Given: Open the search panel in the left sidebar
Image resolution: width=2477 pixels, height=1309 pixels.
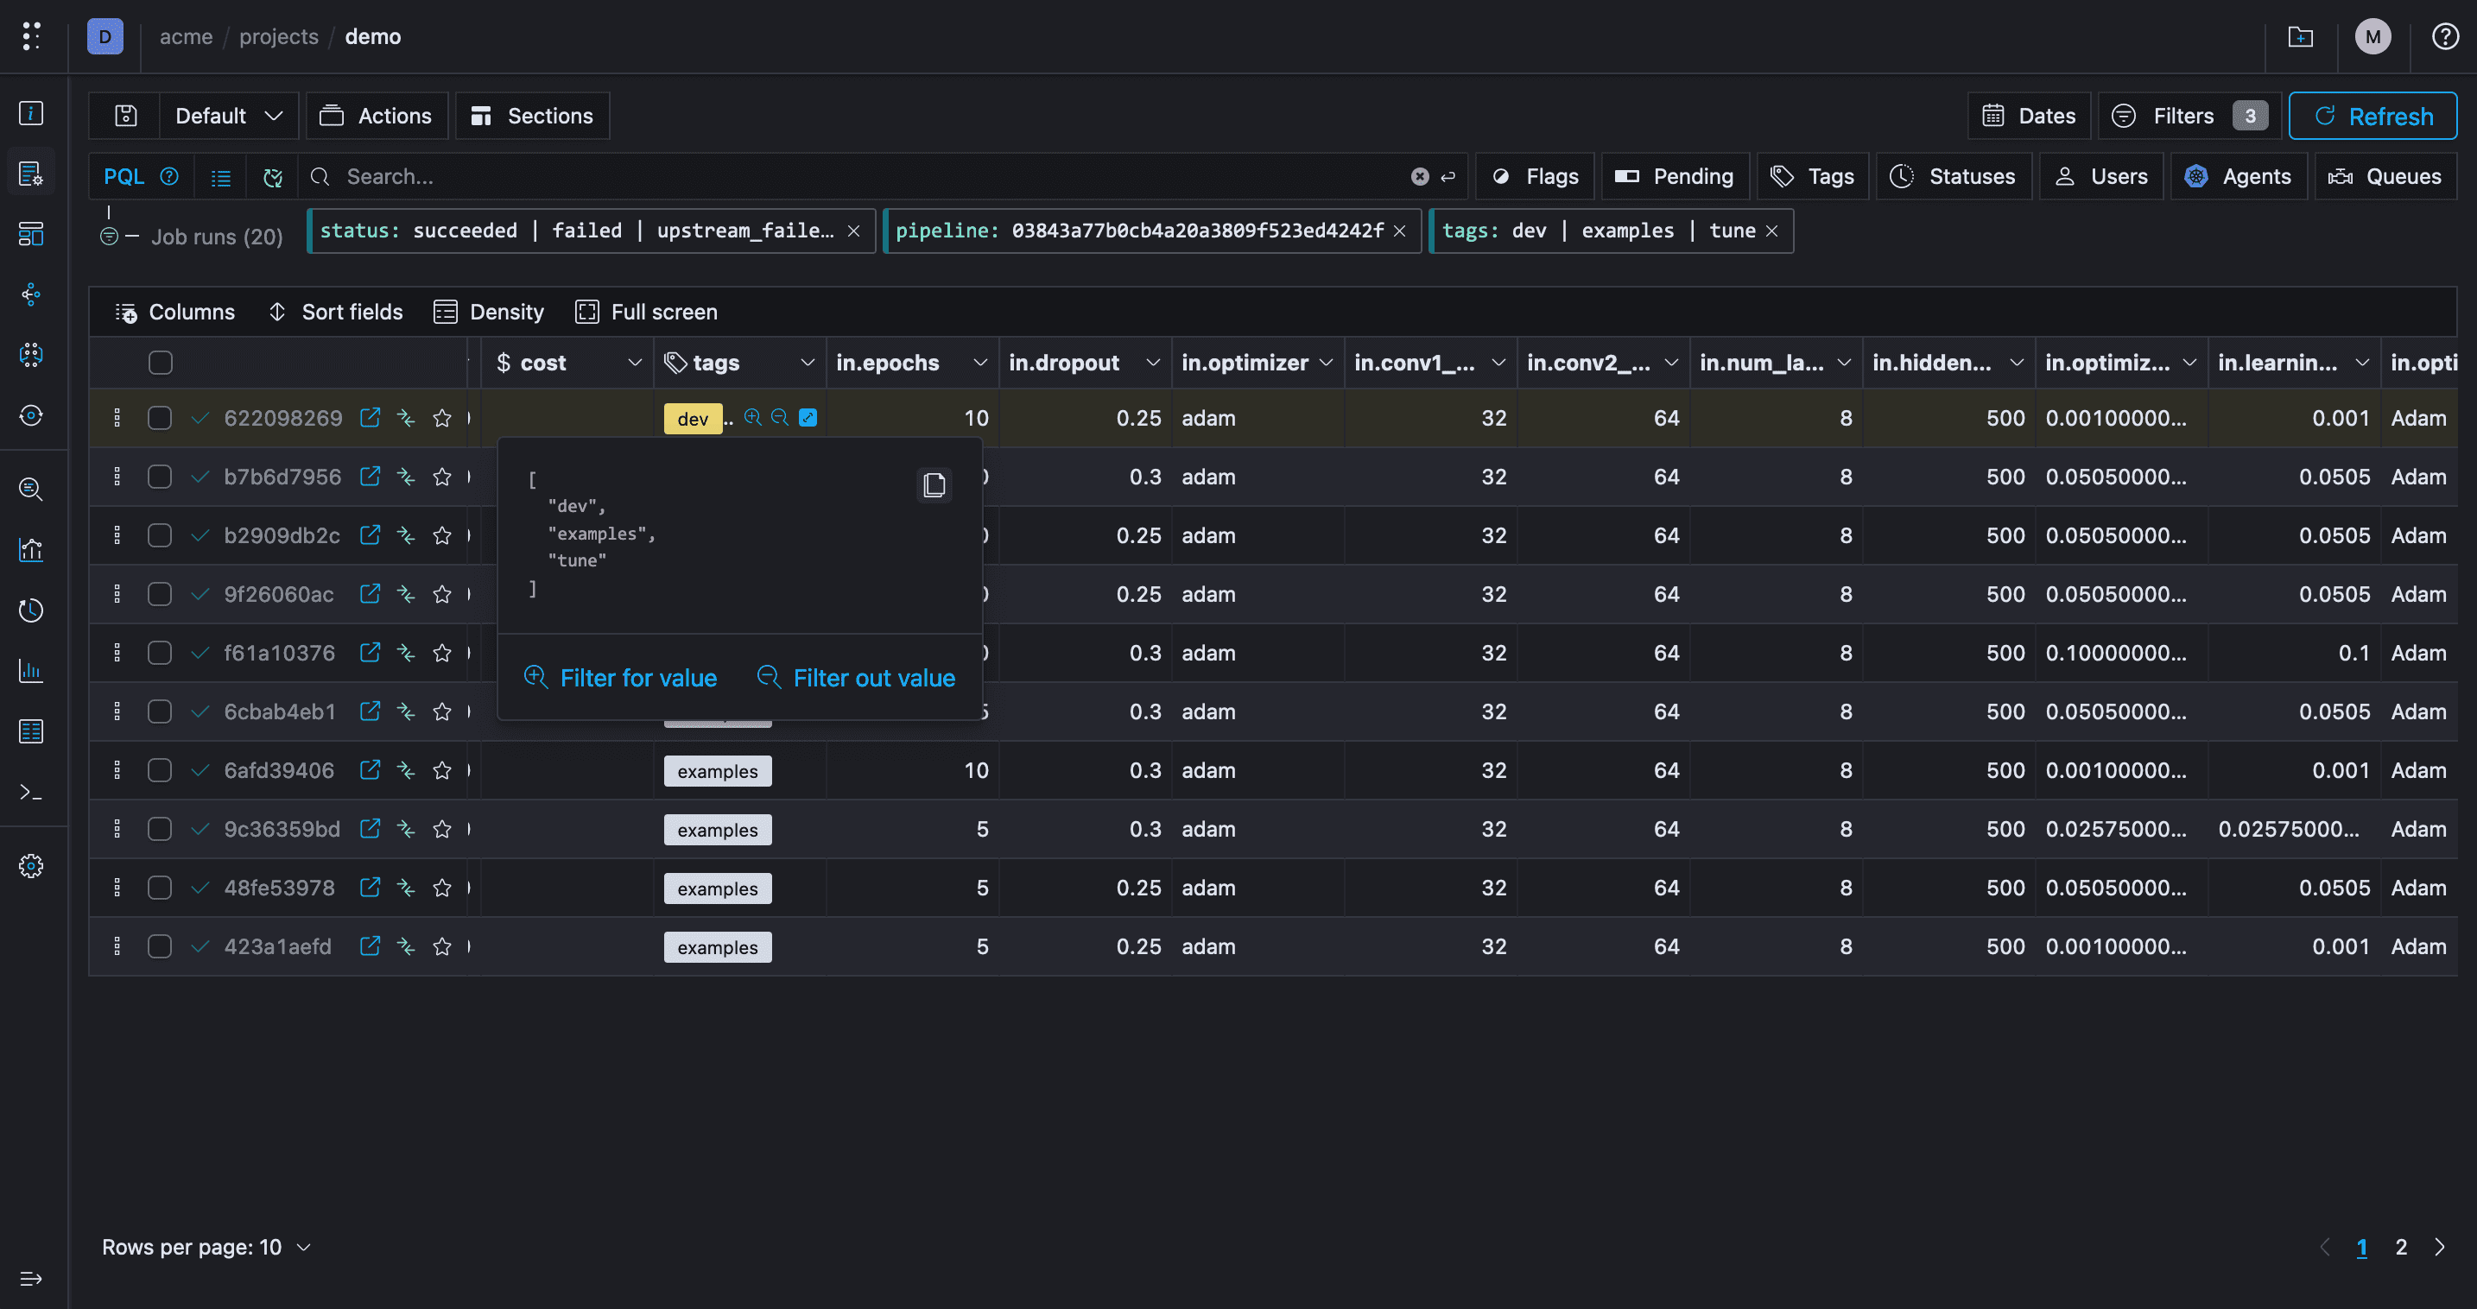Looking at the screenshot, I should pyautogui.click(x=31, y=490).
